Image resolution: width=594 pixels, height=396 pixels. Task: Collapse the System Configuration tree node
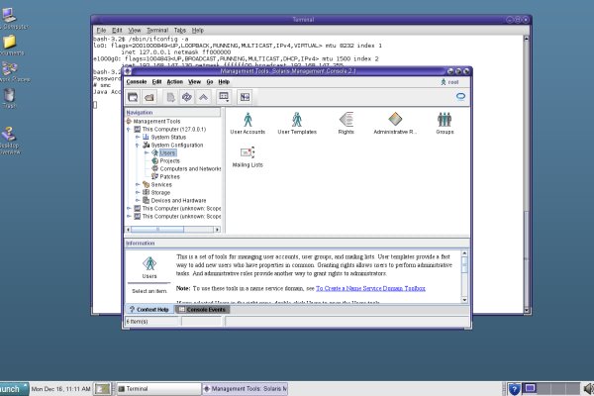point(138,145)
